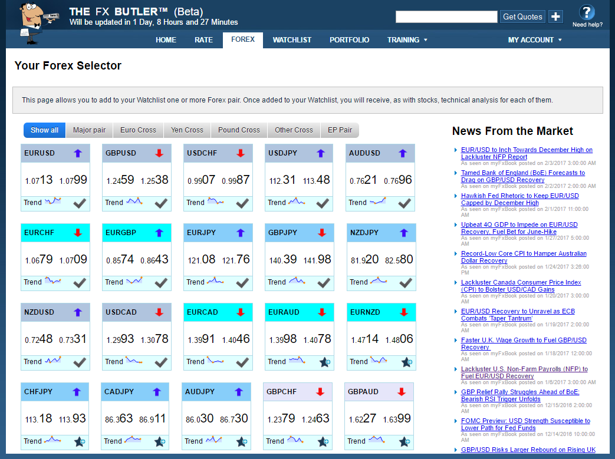Open 'Record-Low Core CPI' Australian Dollar article
Screen dimensions: 615x459
[524, 257]
